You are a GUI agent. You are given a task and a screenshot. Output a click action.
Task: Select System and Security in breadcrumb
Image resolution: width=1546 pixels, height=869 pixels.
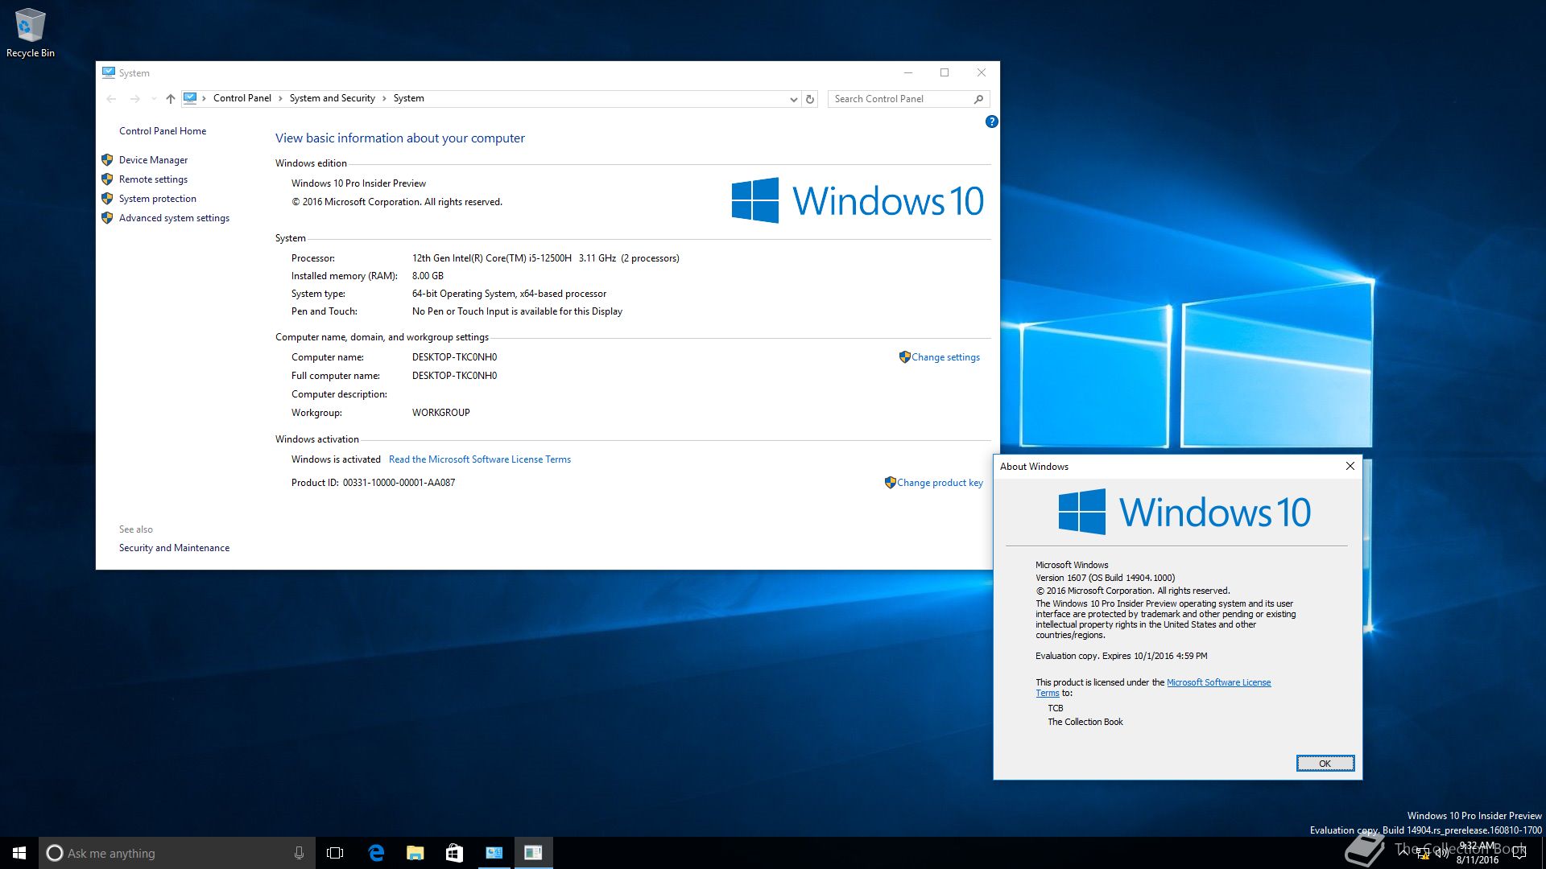click(332, 98)
